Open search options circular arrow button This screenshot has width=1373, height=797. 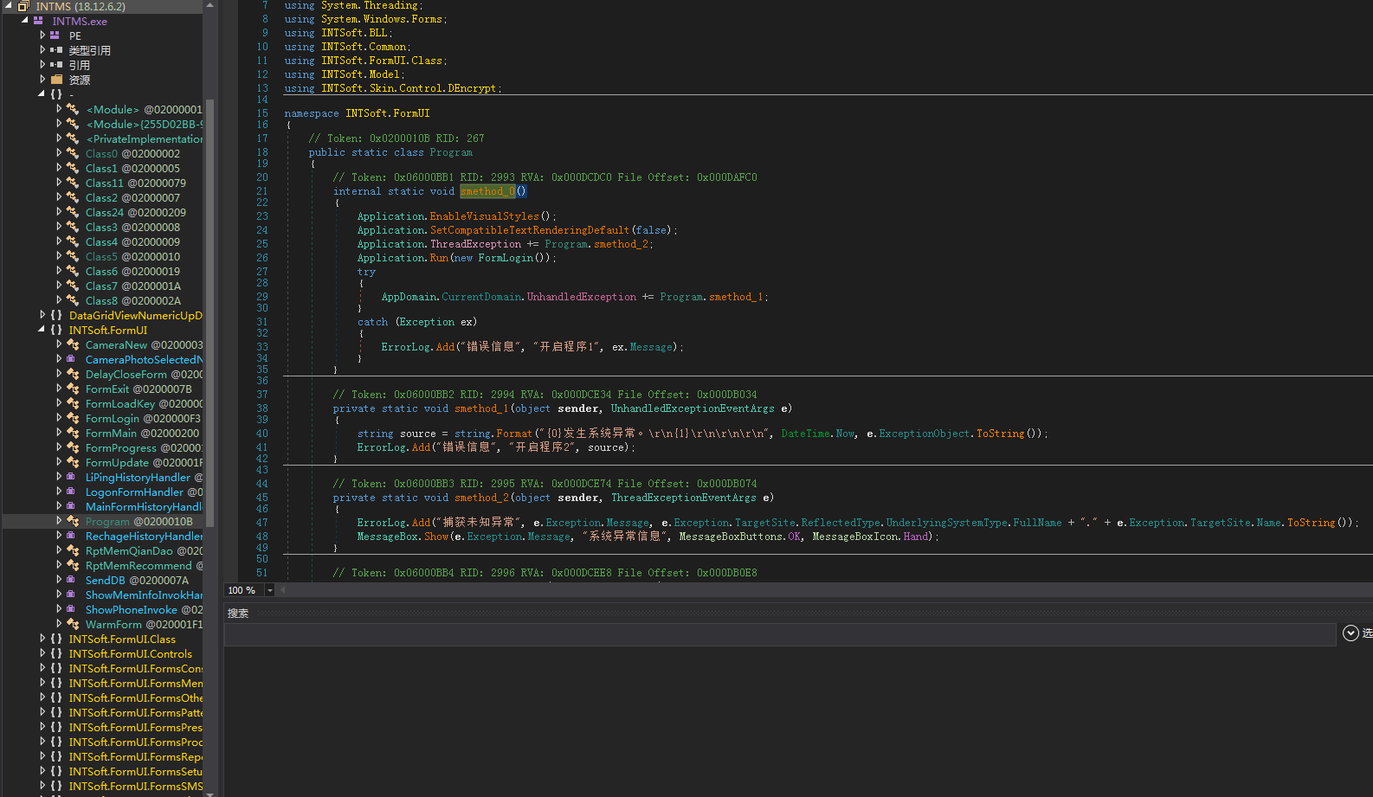point(1350,633)
